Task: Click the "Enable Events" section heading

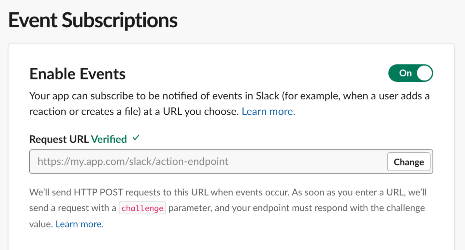Action: pos(77,73)
